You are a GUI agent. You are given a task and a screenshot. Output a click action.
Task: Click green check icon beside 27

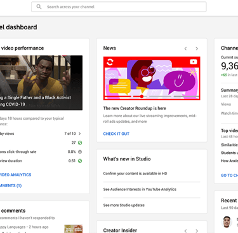(x=80, y=143)
